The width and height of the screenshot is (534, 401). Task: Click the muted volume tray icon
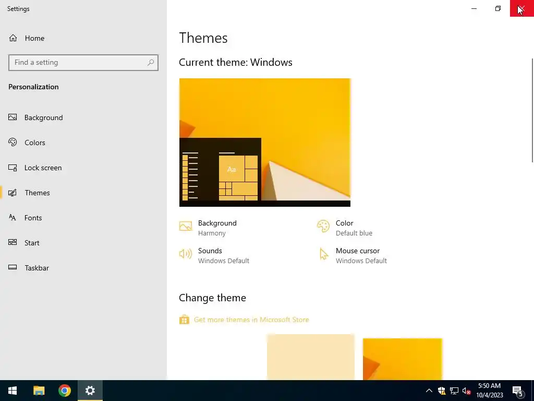coord(466,391)
